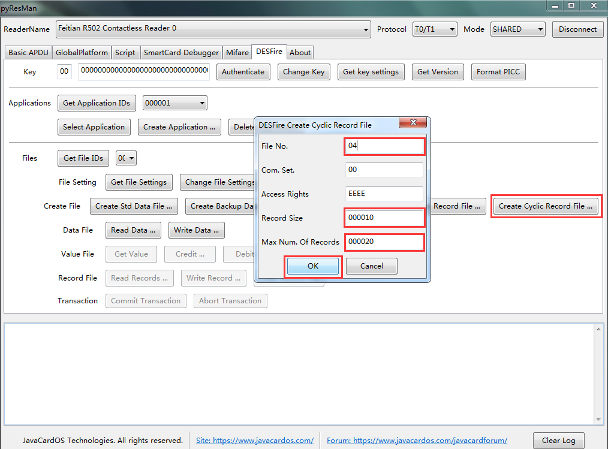This screenshot has width=608, height=449.
Task: Minimize the pyResMan window
Action: coord(555,6)
